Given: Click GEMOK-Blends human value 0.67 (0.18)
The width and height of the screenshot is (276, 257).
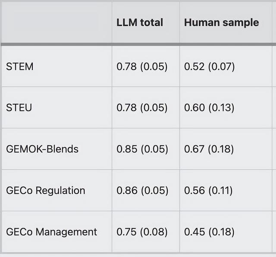Looking at the screenshot, I should pos(209,149).
